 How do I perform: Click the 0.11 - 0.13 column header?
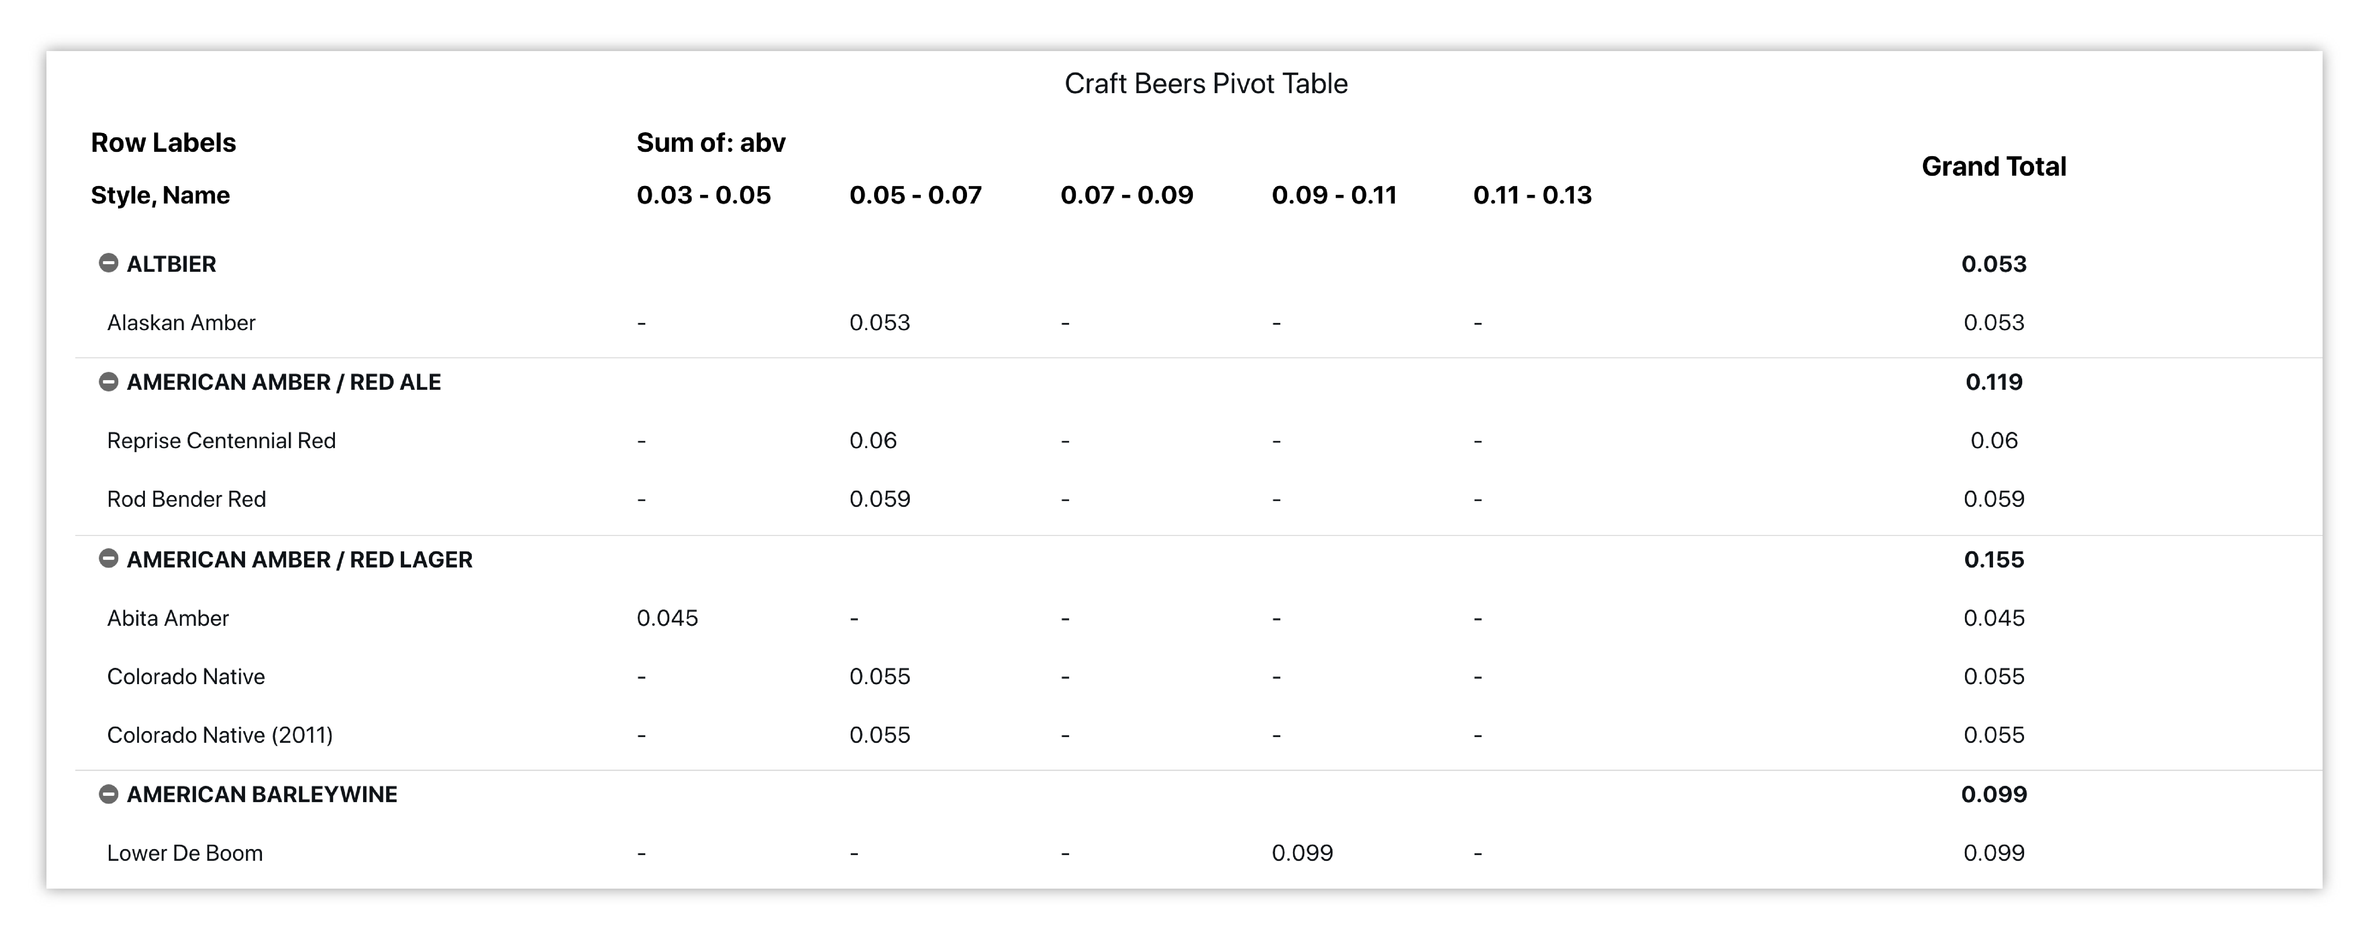pos(1532,195)
